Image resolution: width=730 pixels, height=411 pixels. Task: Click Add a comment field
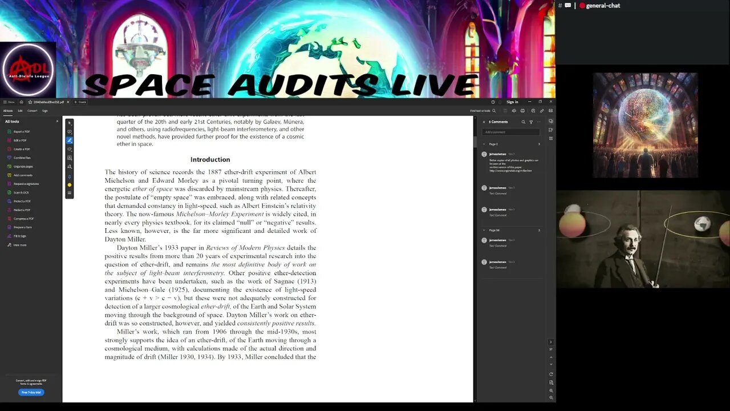coord(510,132)
